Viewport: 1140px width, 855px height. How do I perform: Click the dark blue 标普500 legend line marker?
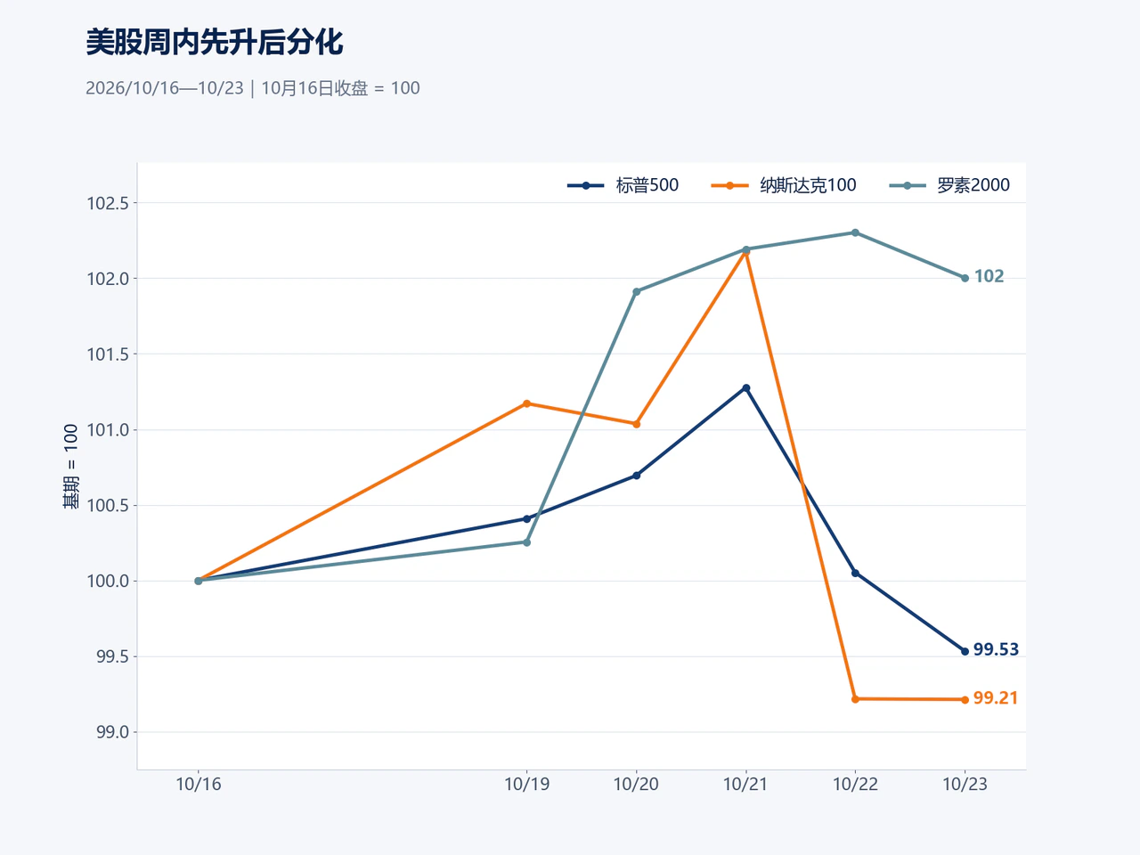[x=585, y=185]
